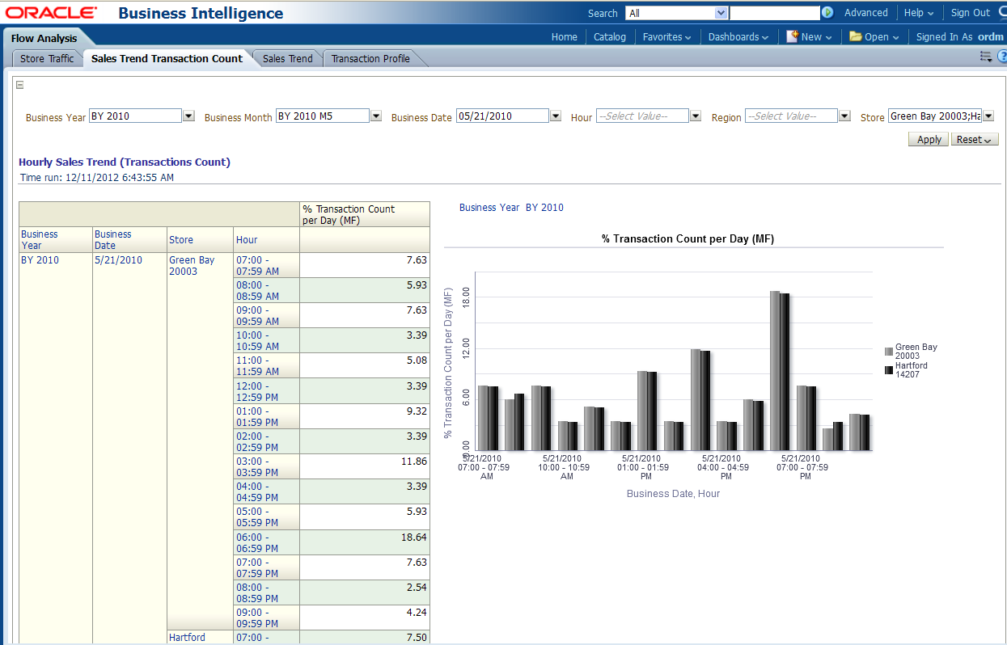The image size is (1007, 645).
Task: Expand the Region dropdown arrow
Action: point(844,116)
